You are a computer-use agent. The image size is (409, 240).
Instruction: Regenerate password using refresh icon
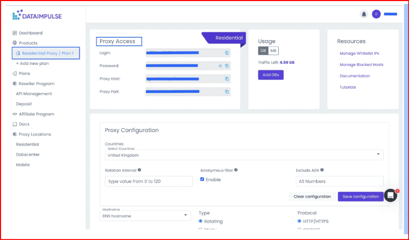(x=220, y=66)
